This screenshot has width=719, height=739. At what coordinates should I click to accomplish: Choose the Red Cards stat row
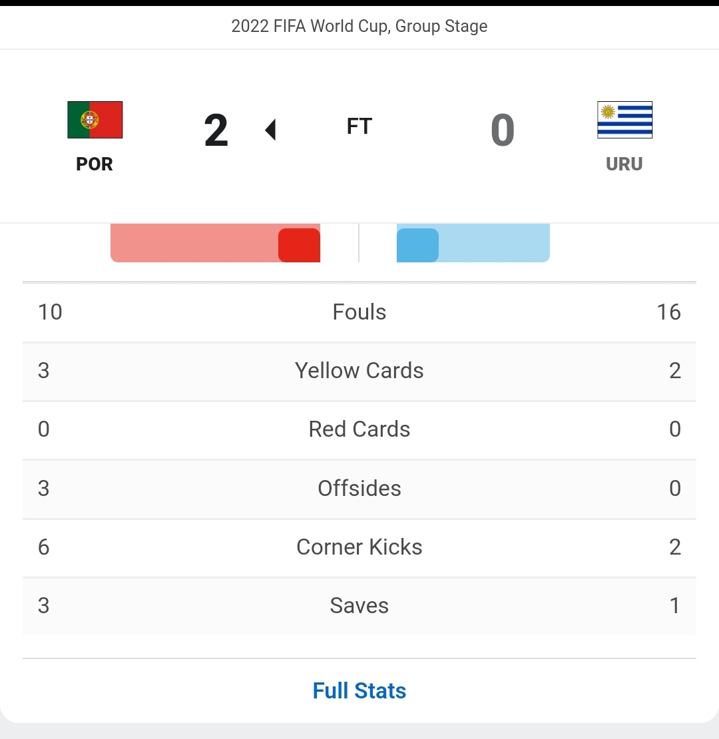359,429
